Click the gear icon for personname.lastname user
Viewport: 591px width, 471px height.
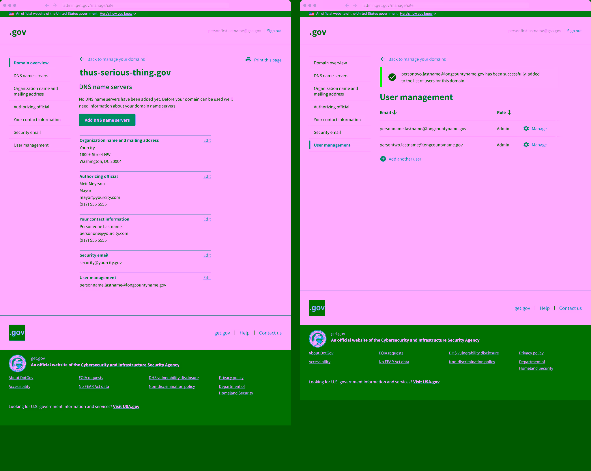[x=526, y=129]
